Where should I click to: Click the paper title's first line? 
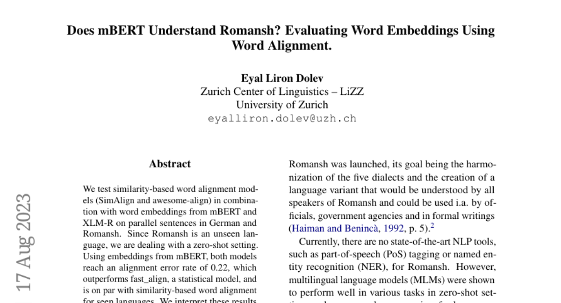click(280, 30)
